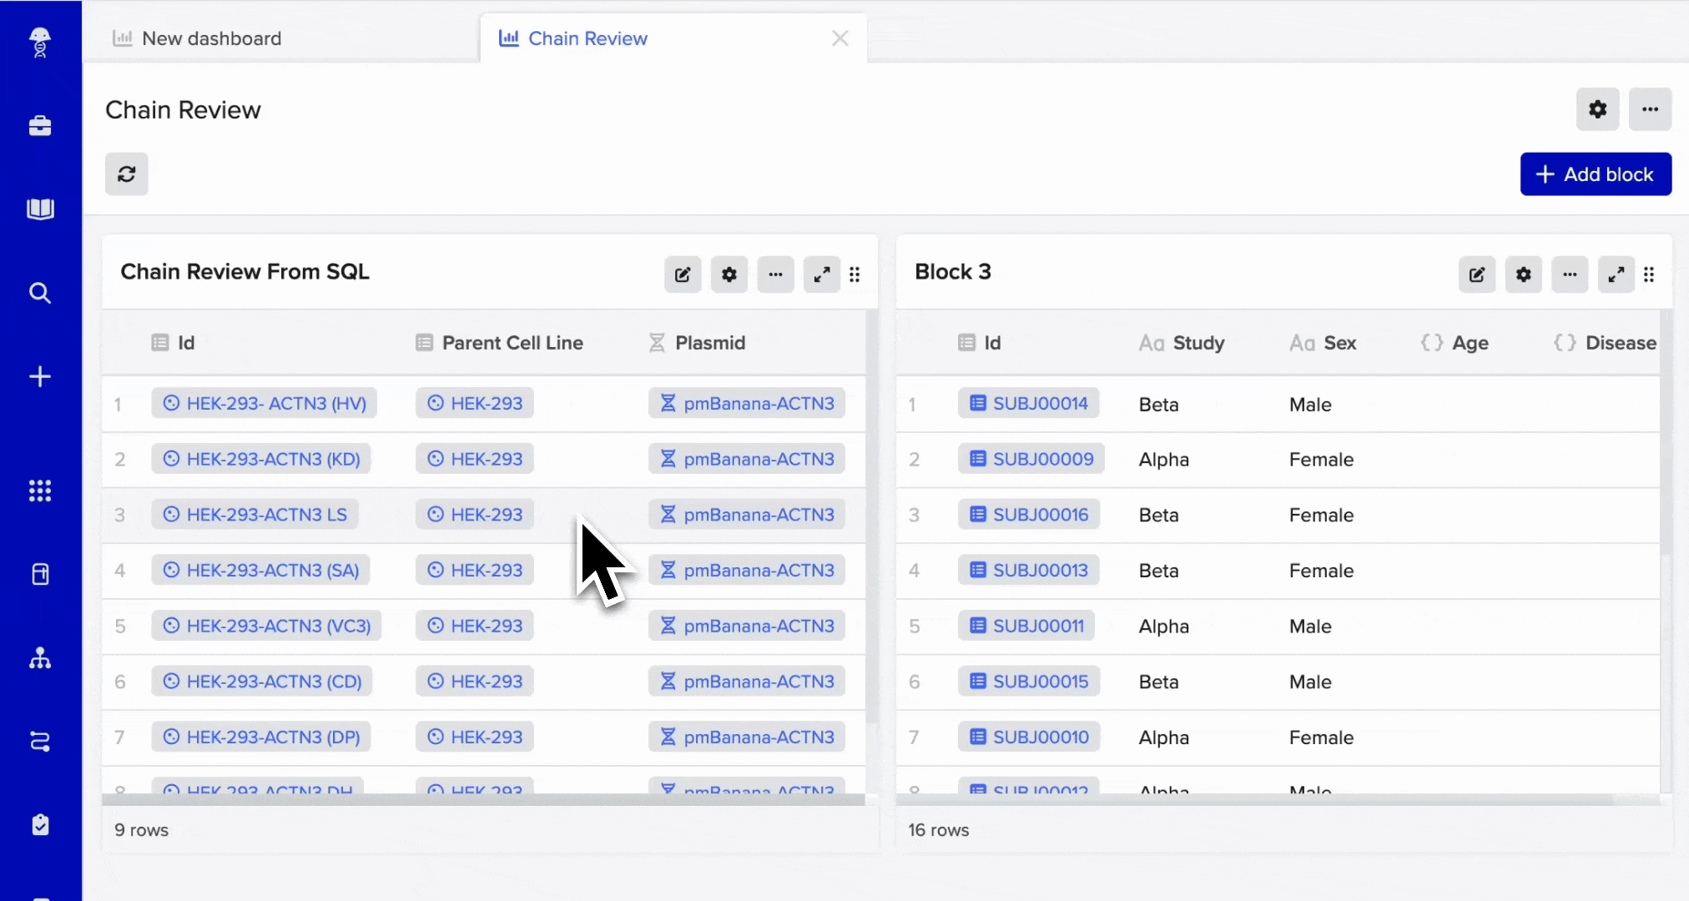Switch to the New dashboard tab

coord(211,38)
